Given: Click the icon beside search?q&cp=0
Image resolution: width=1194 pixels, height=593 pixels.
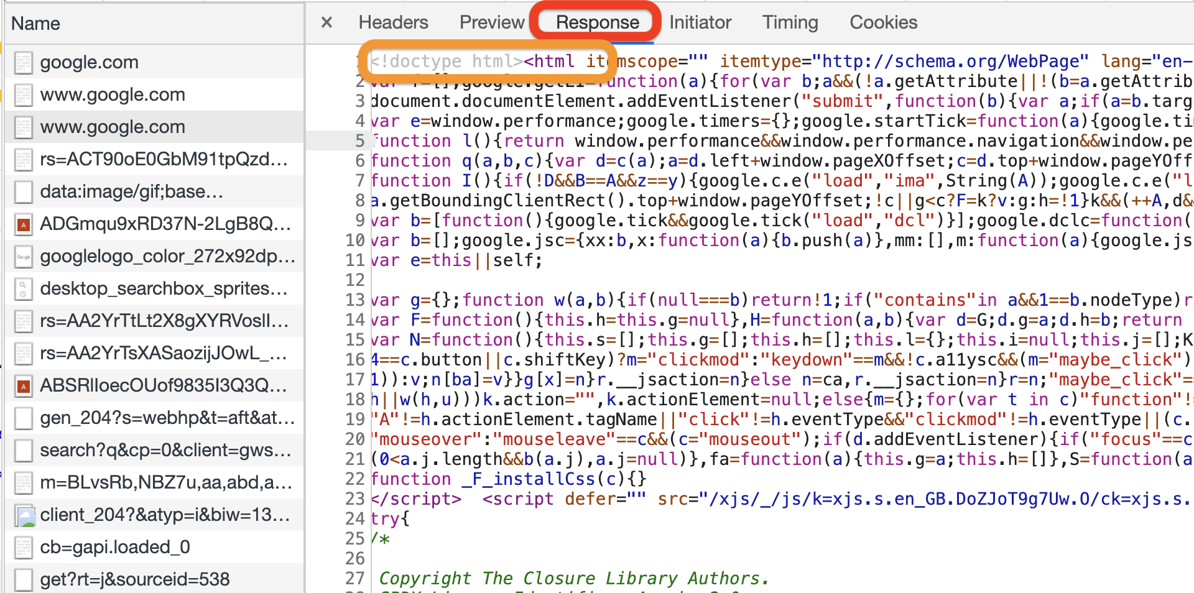Looking at the screenshot, I should coord(24,451).
